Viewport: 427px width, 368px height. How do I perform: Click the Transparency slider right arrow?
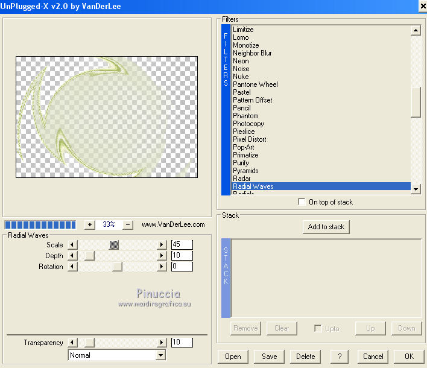pos(161,343)
